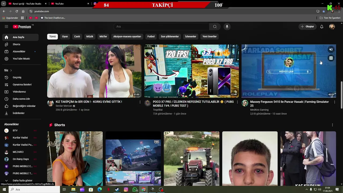
Task: Open Windows Start menu
Action: pos(4,190)
